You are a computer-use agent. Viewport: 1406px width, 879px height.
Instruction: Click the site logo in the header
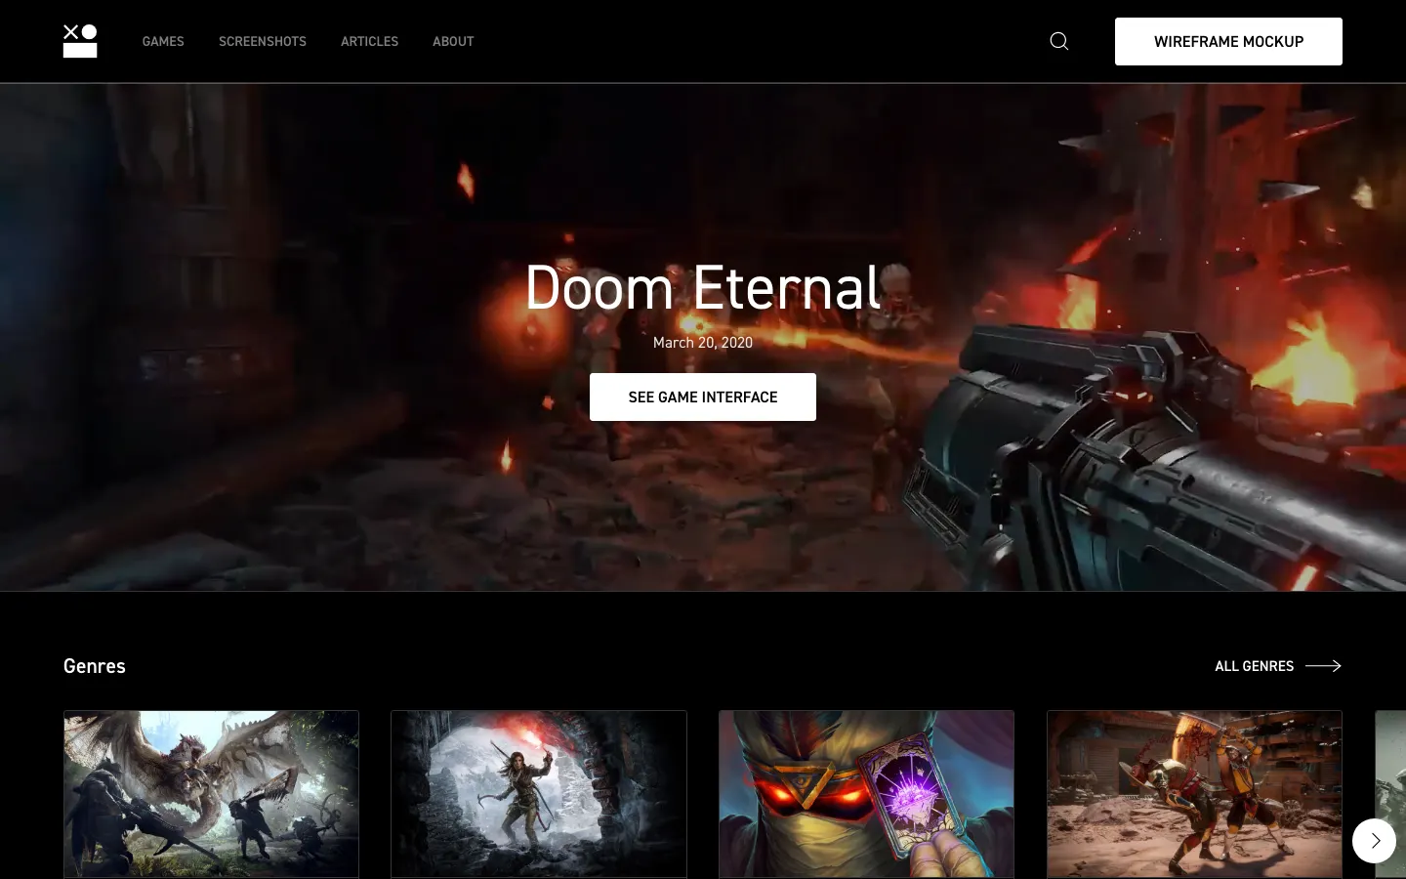point(80,41)
